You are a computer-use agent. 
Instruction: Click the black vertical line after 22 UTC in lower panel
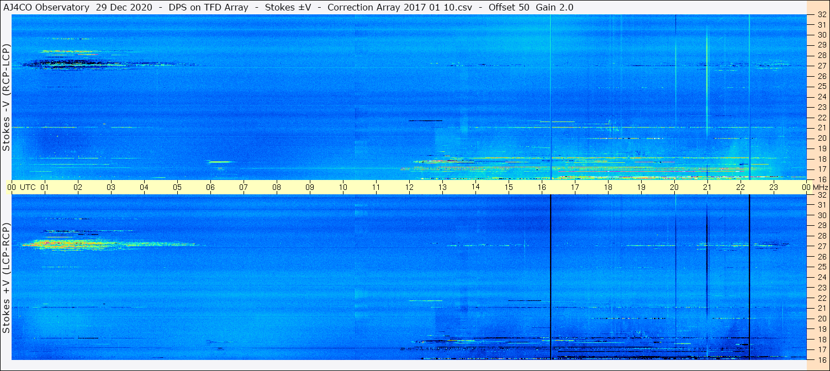(749, 276)
